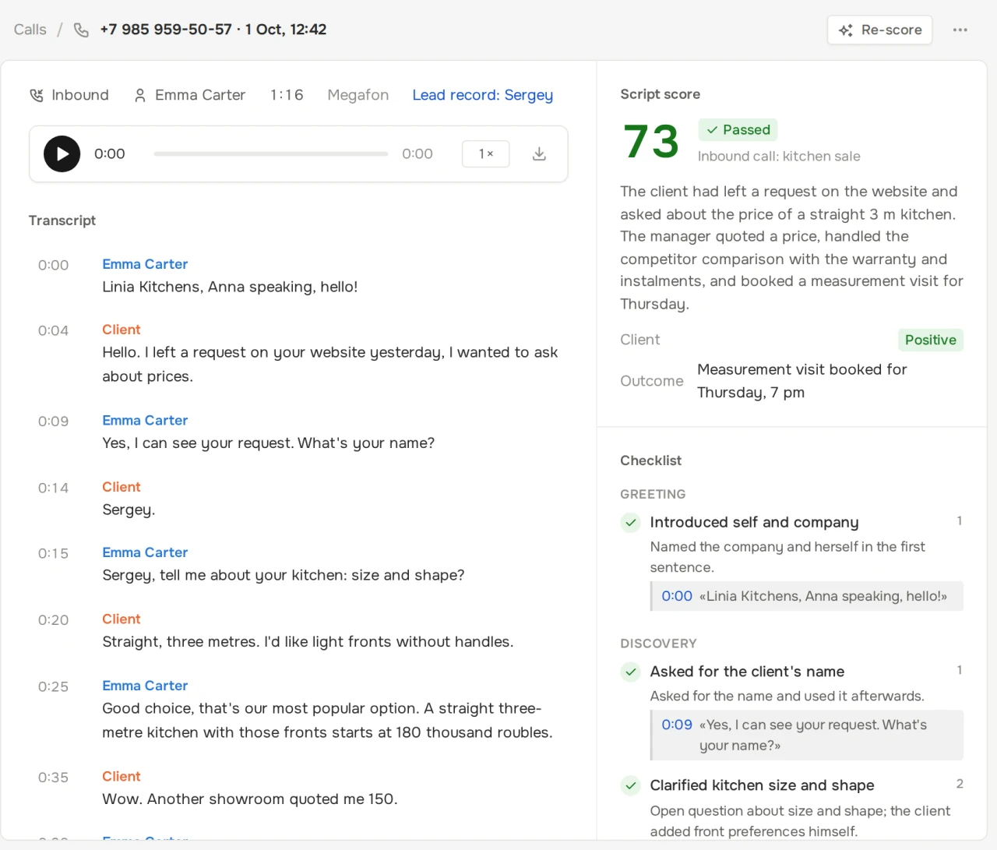Image resolution: width=997 pixels, height=850 pixels.
Task: Click the call duration "1:16"
Action: [287, 95]
